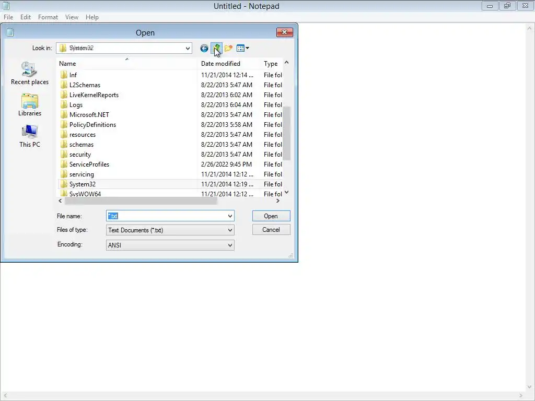
Task: Sort by Name column header
Action: pyautogui.click(x=127, y=63)
